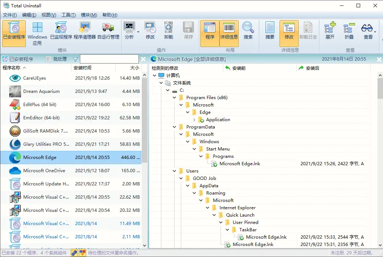Open the 帮助(H) menu

pos(110,15)
